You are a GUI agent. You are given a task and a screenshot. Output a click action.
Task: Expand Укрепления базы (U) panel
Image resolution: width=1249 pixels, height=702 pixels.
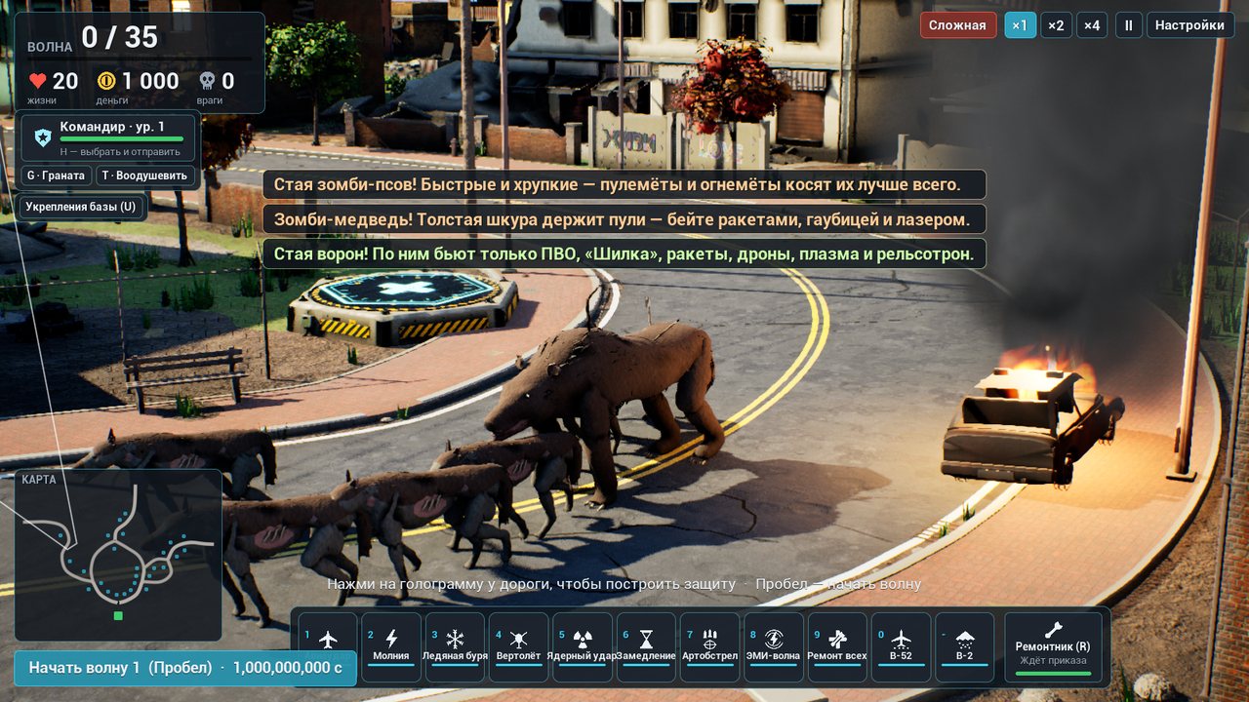pos(81,207)
